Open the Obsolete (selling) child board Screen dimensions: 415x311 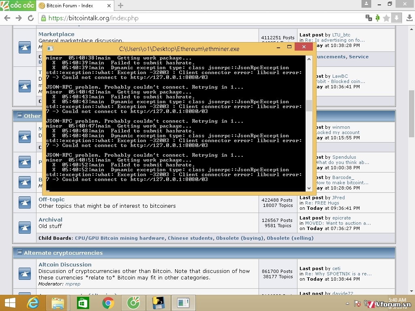click(290, 238)
